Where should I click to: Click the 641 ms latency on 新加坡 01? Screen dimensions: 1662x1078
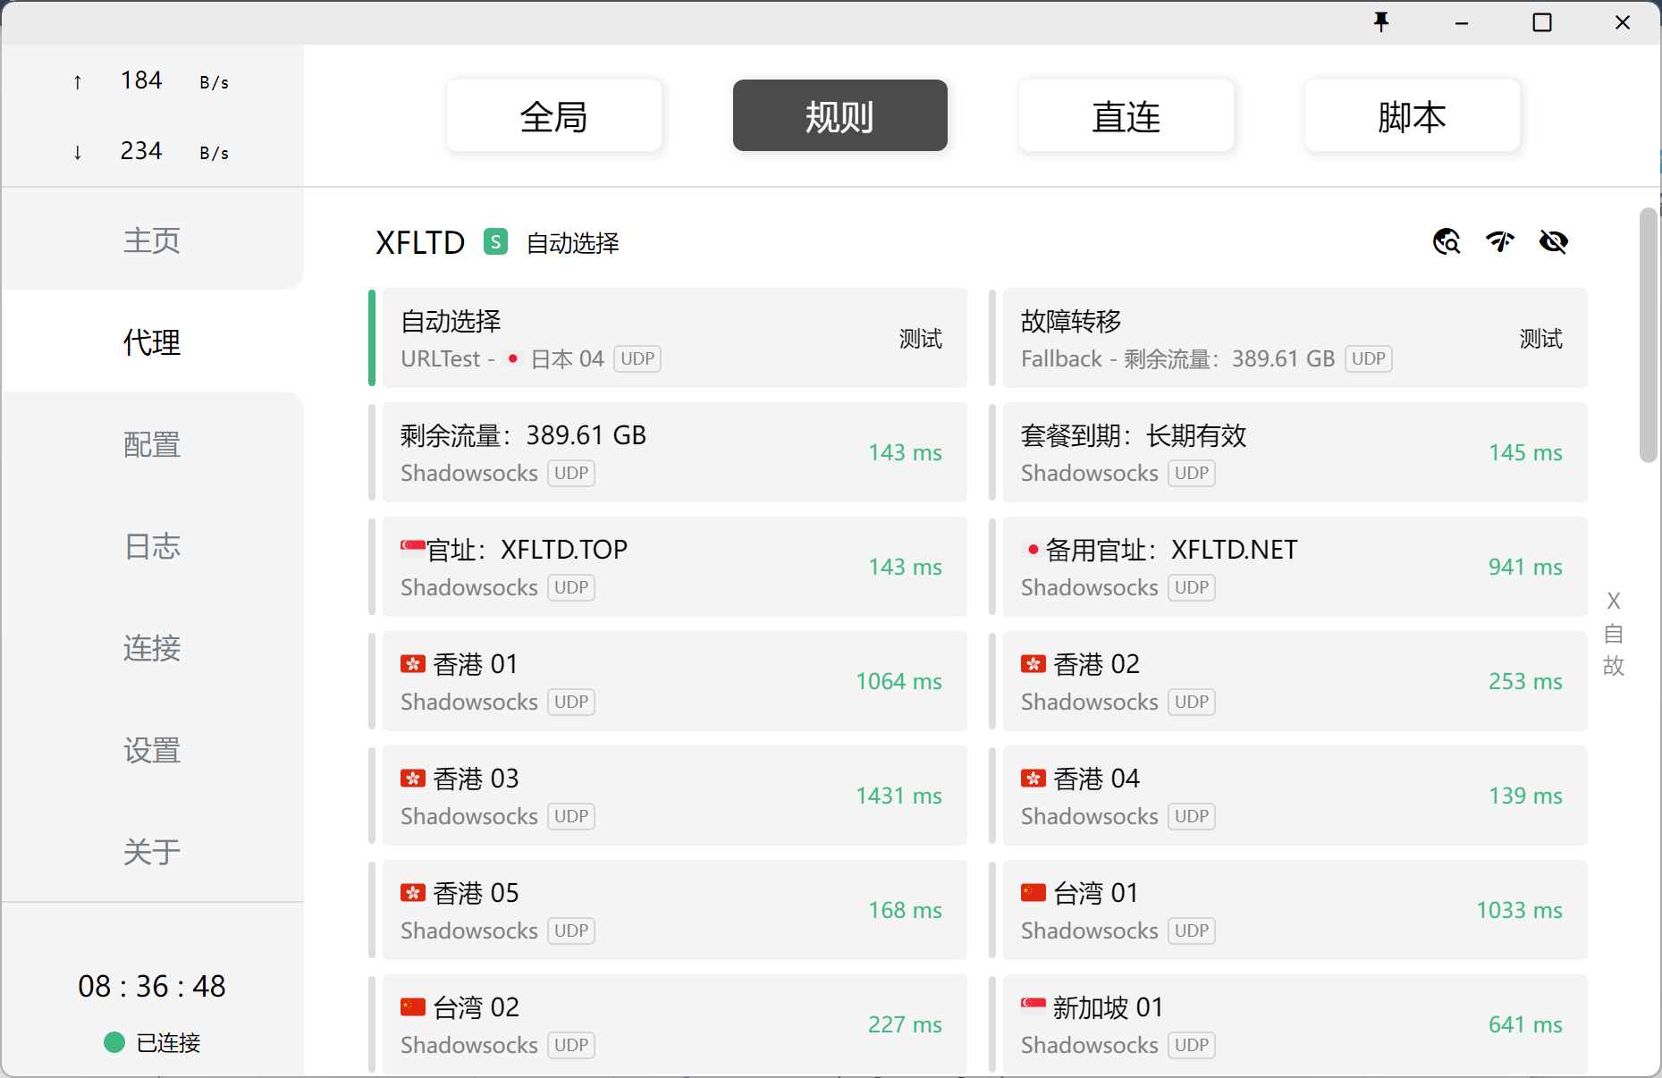point(1525,1024)
